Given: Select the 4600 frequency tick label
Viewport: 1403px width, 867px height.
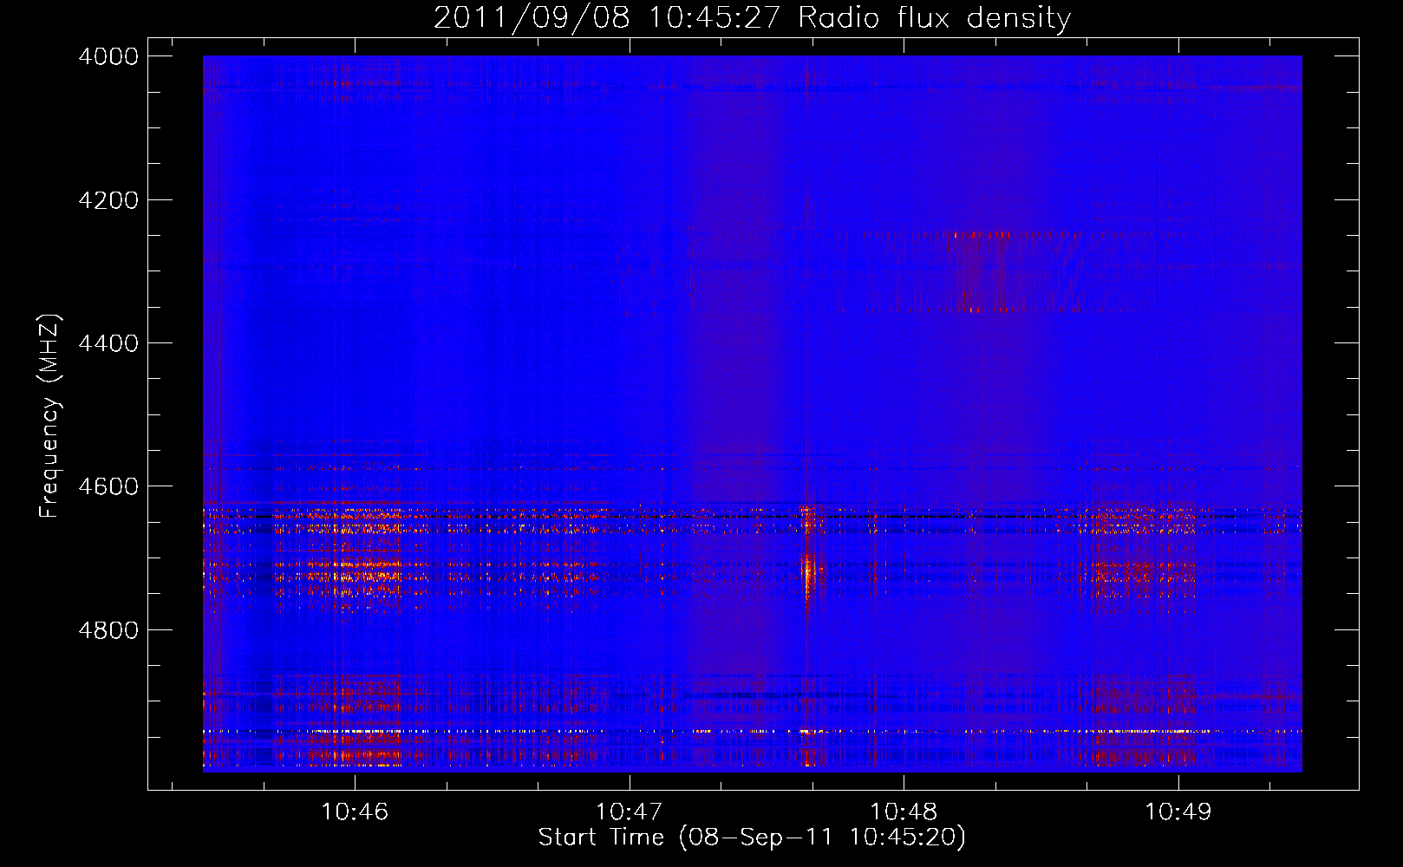Looking at the screenshot, I should (108, 486).
